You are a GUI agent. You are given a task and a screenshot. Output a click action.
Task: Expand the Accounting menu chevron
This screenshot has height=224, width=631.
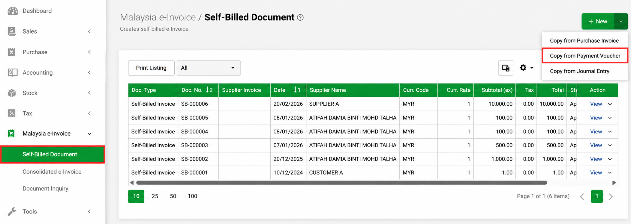(89, 72)
